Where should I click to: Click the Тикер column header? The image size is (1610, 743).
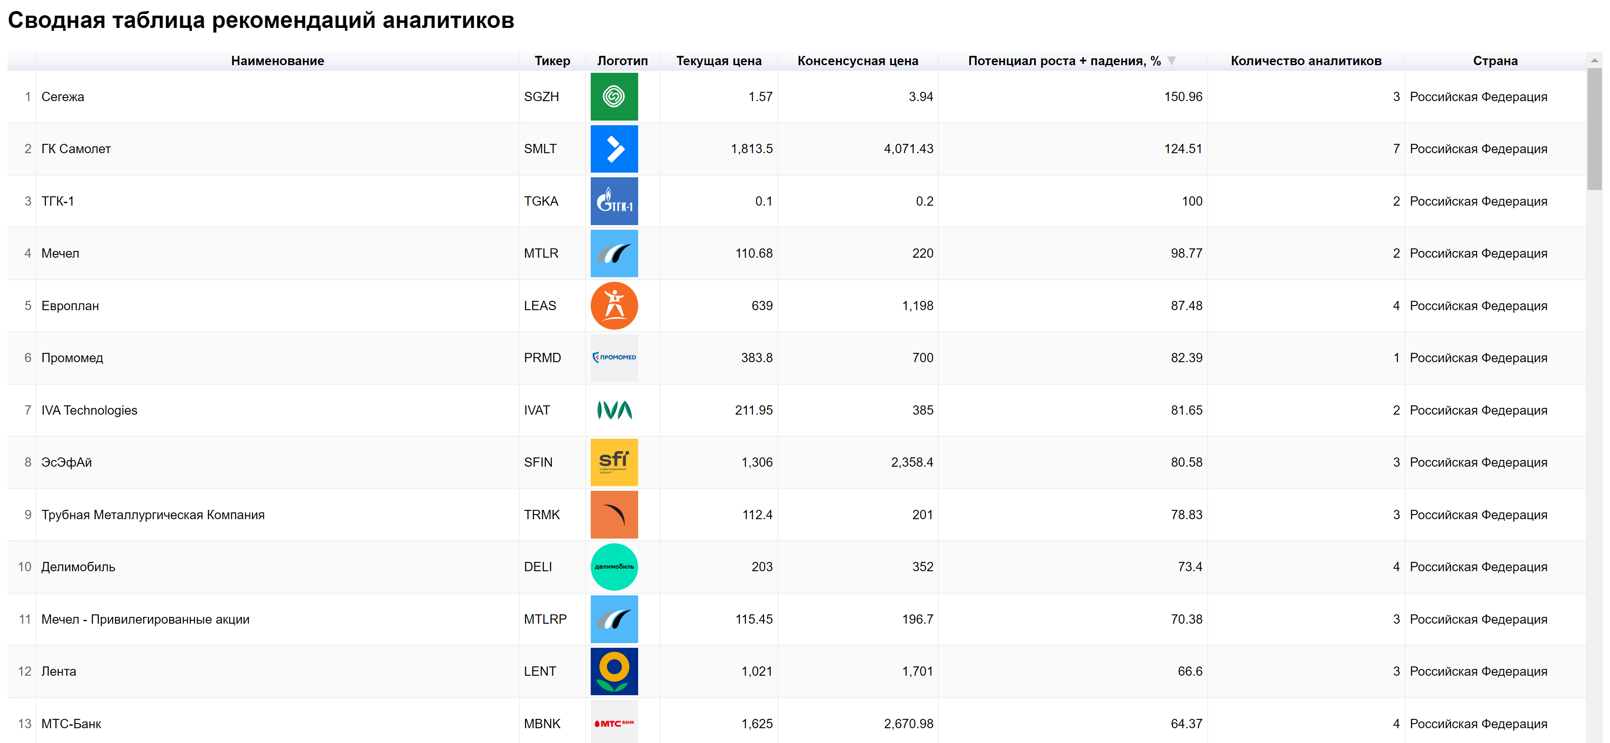(x=552, y=61)
